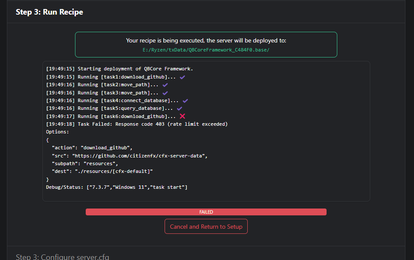Click the checkmark next to task2:move_path
The image size is (414, 260).
[x=165, y=85]
